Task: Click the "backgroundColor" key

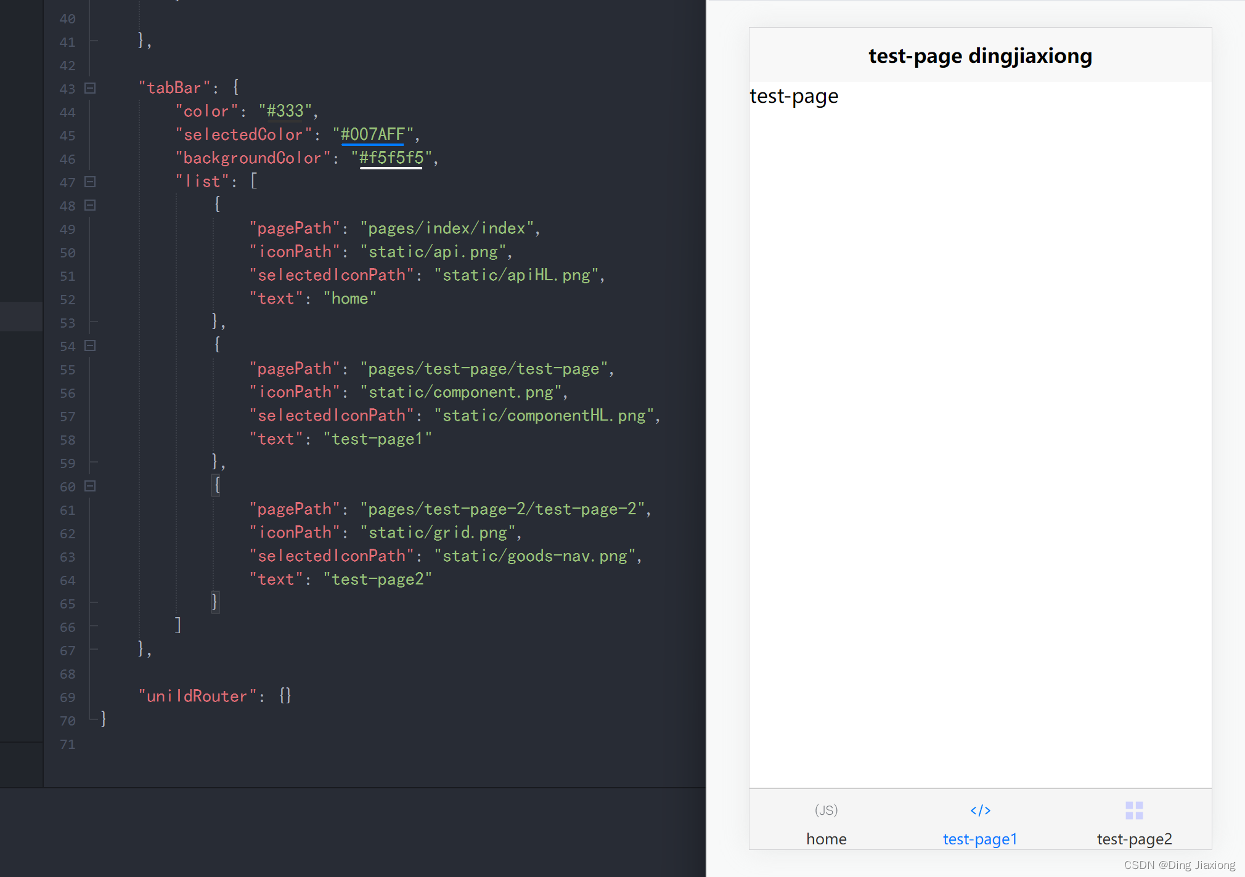Action: pos(253,158)
